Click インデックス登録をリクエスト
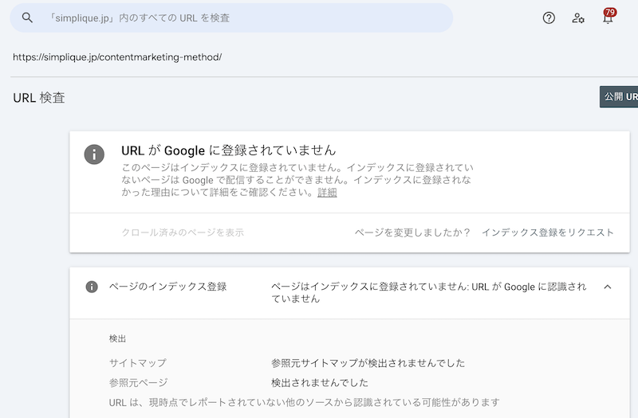Screen dimensions: 638x418 (548, 232)
